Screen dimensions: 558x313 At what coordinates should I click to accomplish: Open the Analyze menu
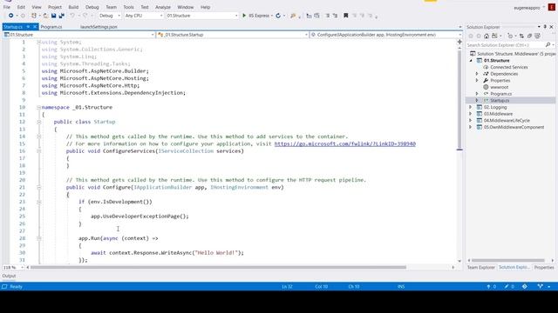(x=163, y=7)
